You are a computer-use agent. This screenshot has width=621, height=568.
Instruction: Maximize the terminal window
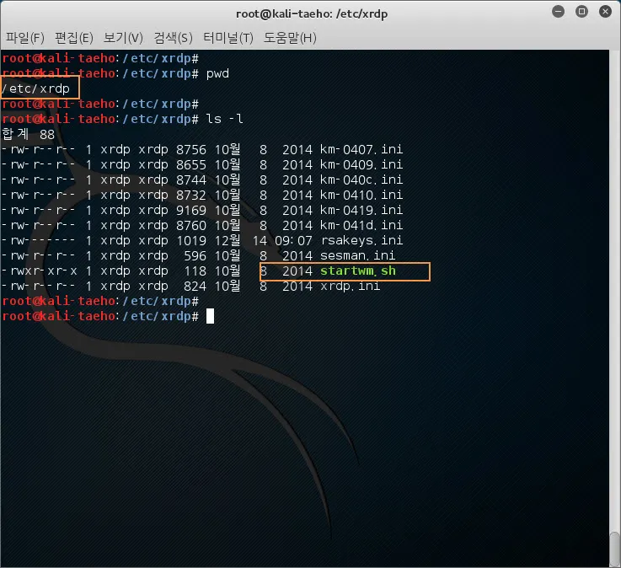(x=581, y=12)
